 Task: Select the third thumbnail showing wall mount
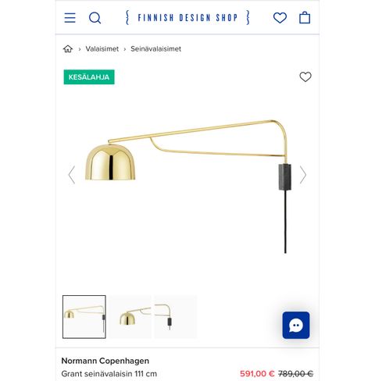click(x=176, y=317)
